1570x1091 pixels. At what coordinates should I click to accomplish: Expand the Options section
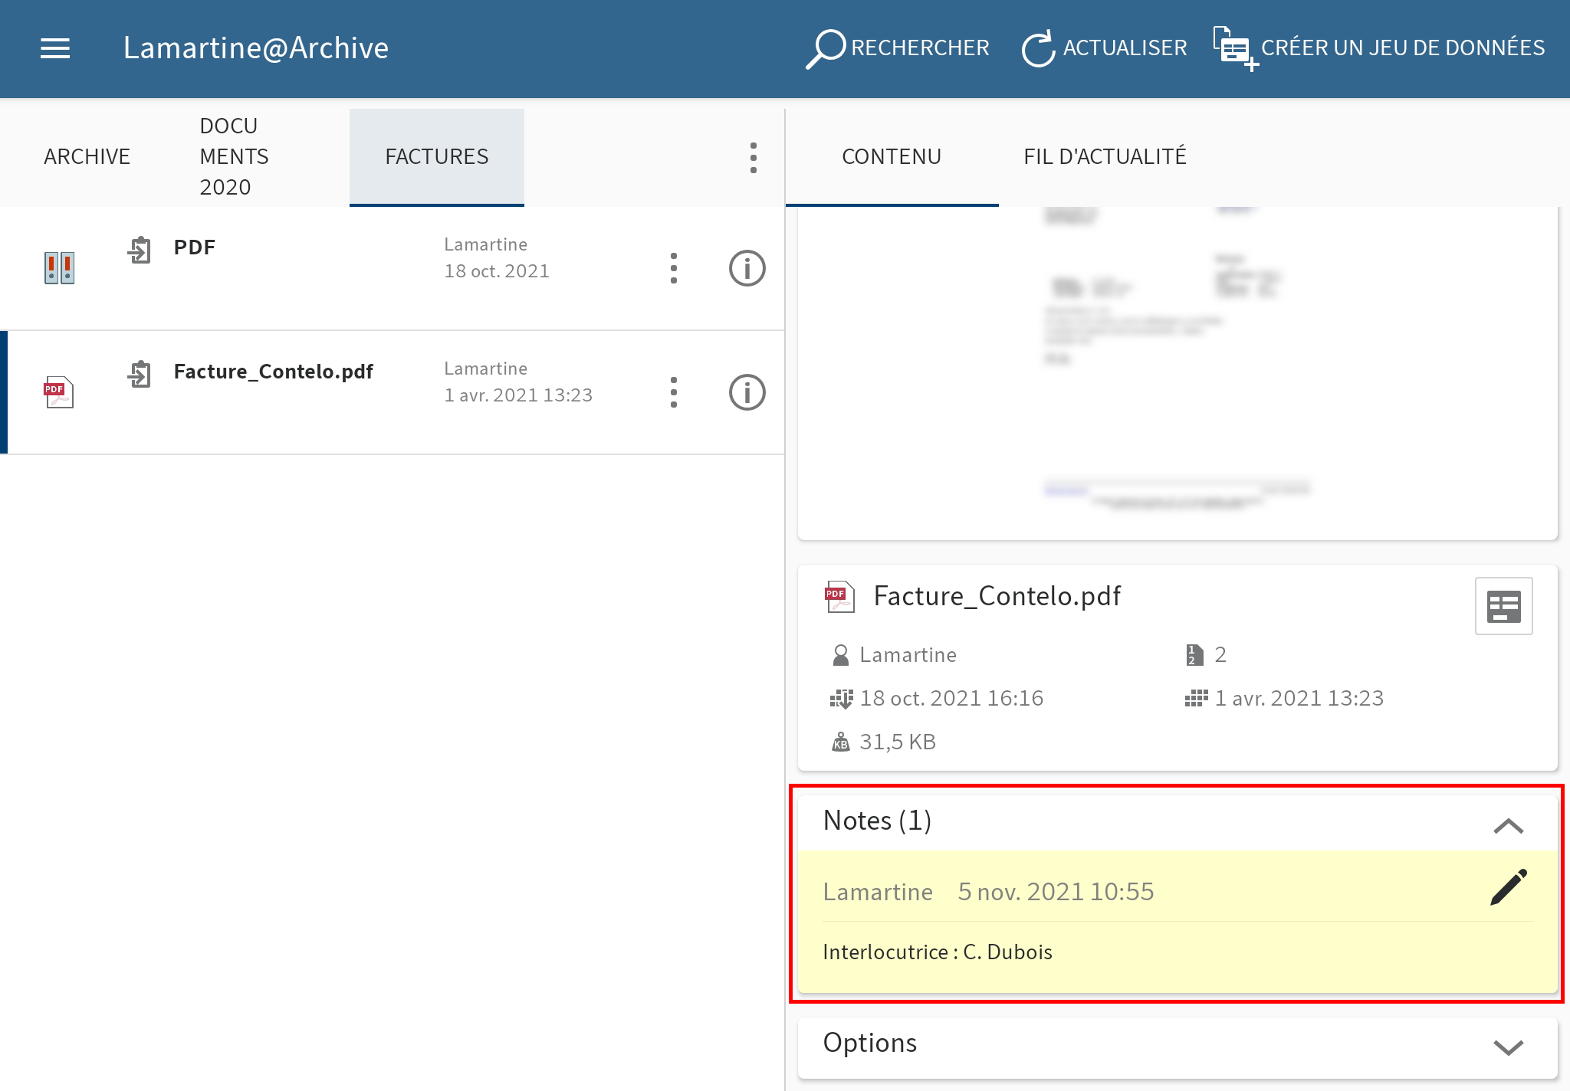coord(1509,1047)
